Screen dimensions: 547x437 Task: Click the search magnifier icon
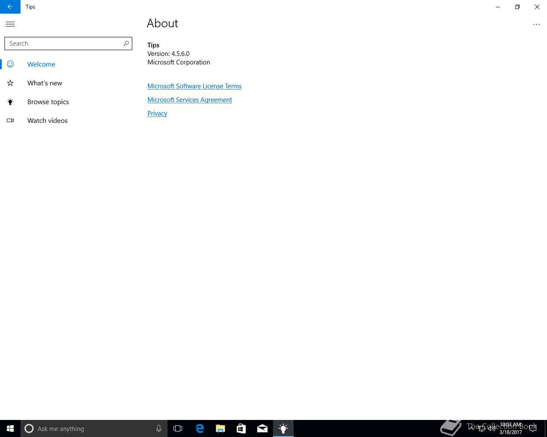coord(126,44)
